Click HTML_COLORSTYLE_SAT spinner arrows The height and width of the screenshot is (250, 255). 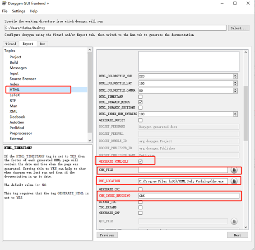click(235, 83)
